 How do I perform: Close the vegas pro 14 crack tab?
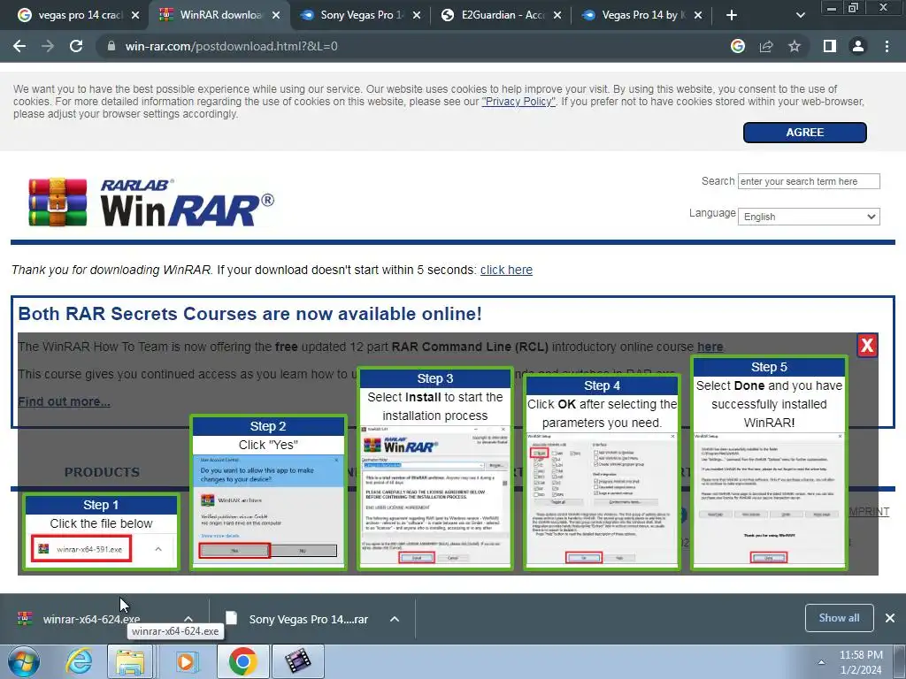(x=135, y=15)
